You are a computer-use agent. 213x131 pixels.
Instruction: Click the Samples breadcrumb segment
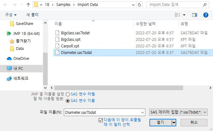63,5
